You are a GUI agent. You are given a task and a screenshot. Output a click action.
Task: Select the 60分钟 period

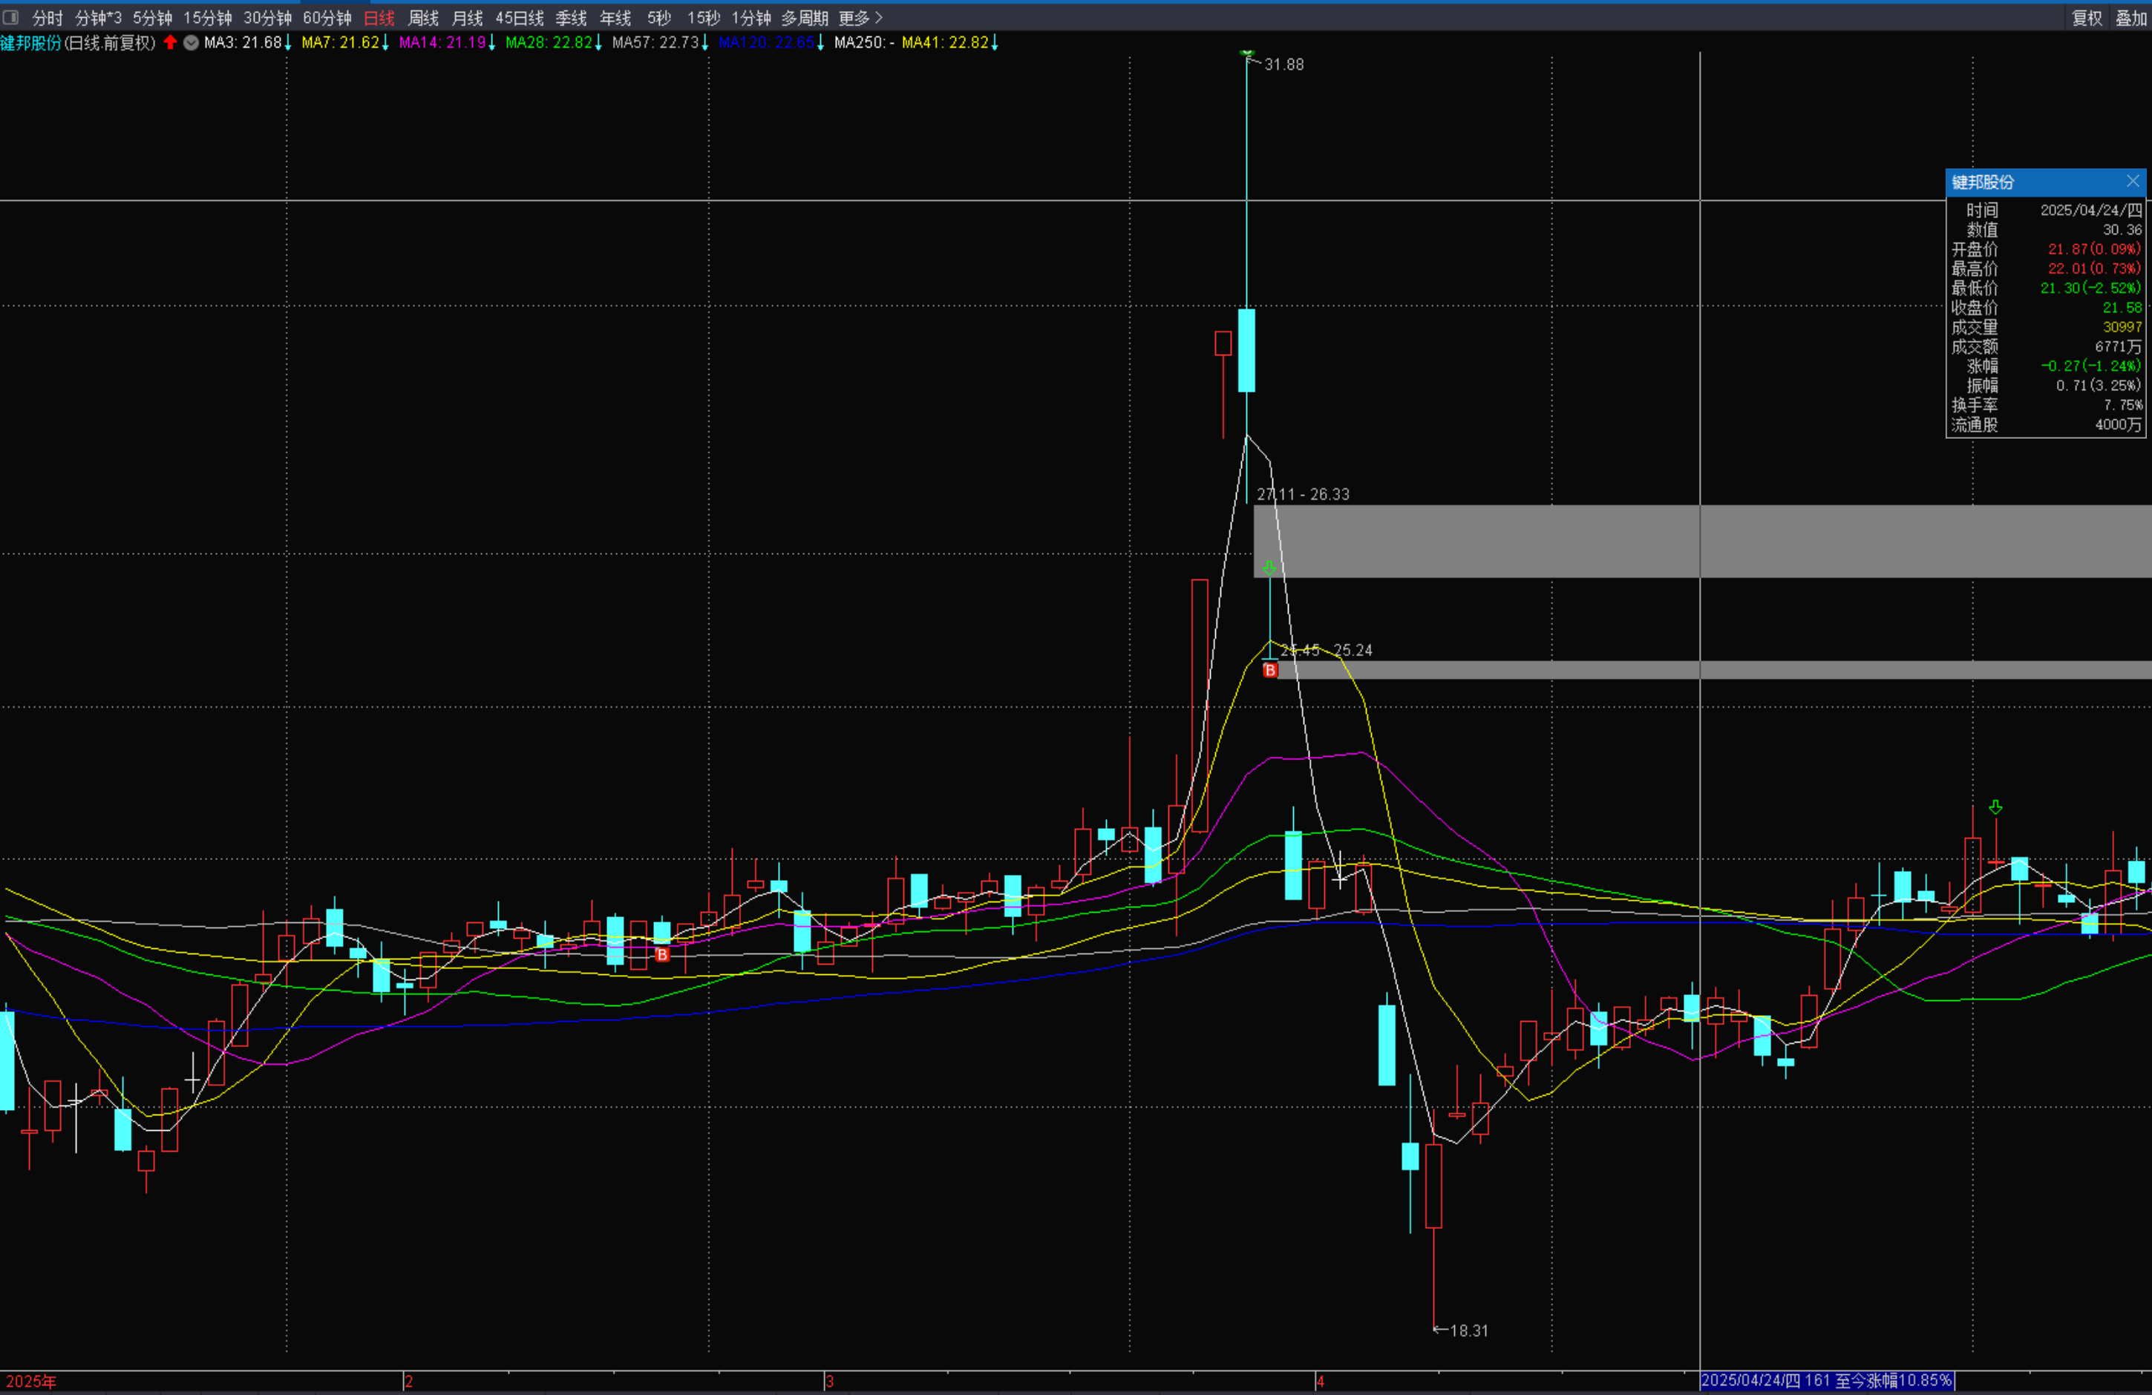pos(327,18)
